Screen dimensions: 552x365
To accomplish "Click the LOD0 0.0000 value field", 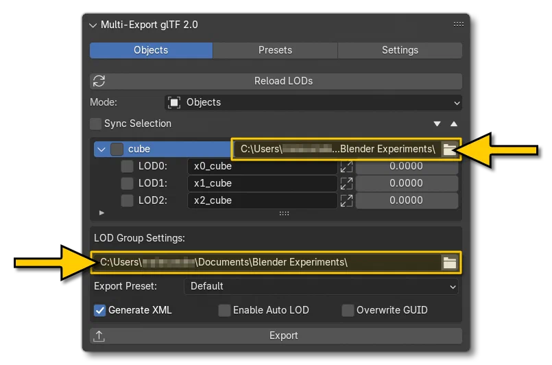I will click(407, 167).
